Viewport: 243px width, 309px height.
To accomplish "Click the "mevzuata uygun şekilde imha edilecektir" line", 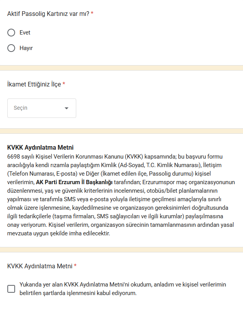I will click(59, 233).
